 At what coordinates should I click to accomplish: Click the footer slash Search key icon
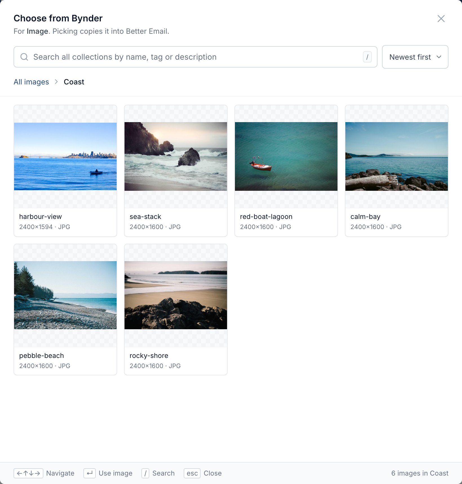pyautogui.click(x=145, y=473)
